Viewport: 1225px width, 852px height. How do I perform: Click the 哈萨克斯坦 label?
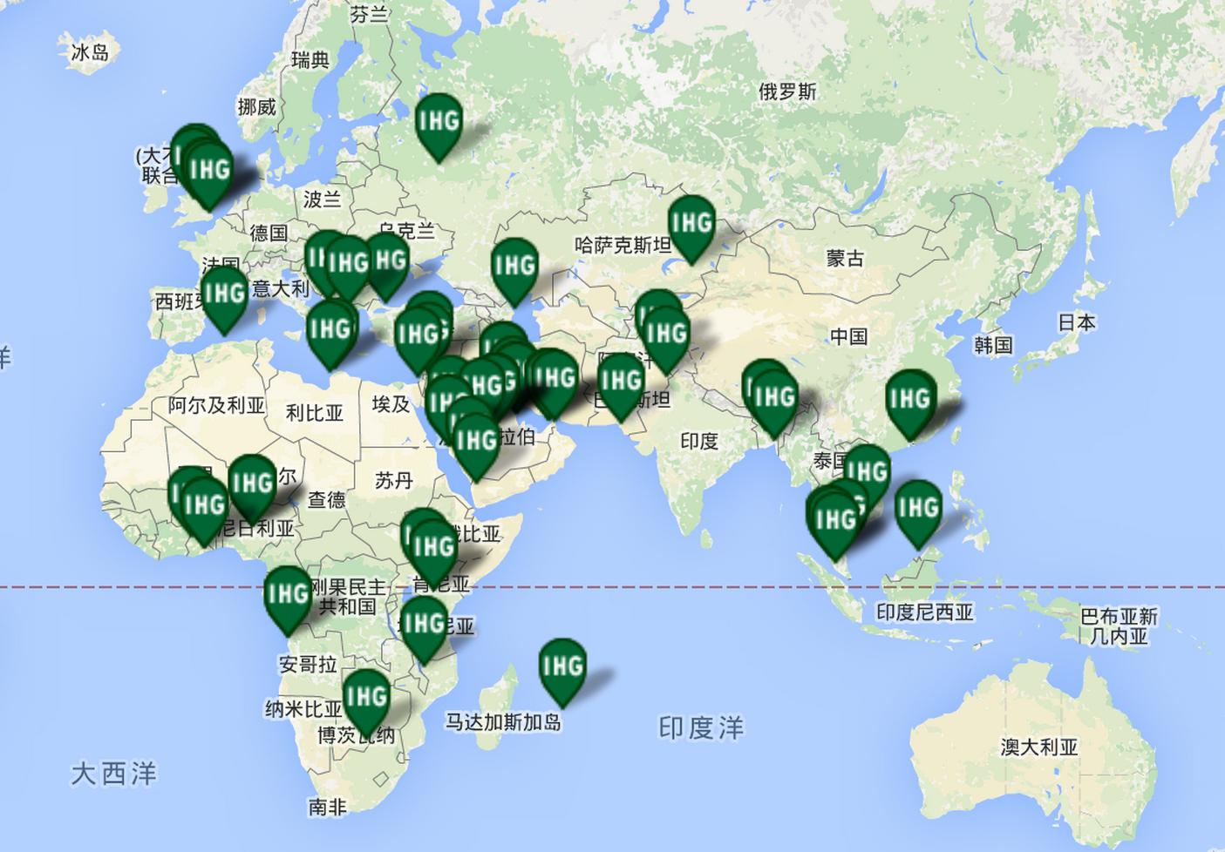point(623,246)
